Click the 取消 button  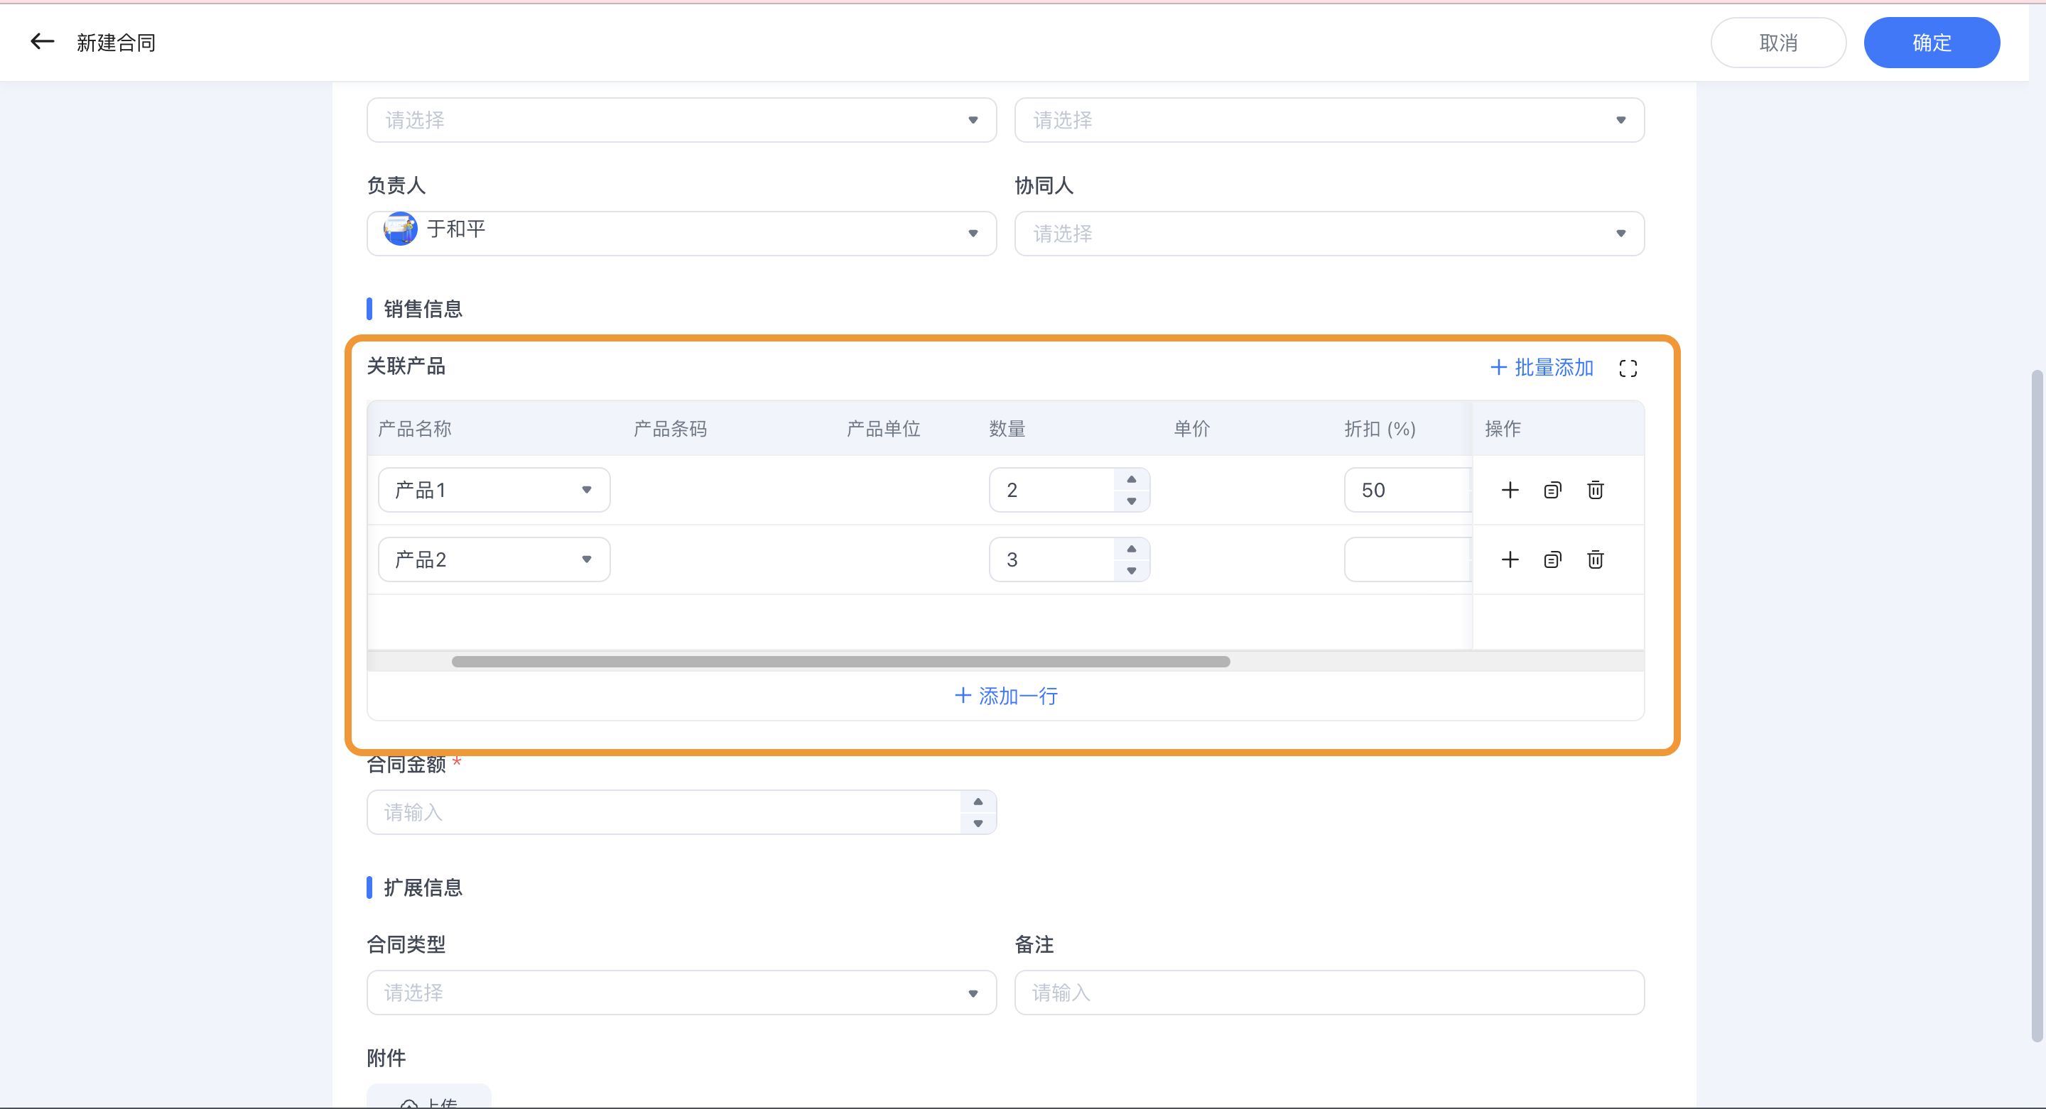coord(1777,43)
